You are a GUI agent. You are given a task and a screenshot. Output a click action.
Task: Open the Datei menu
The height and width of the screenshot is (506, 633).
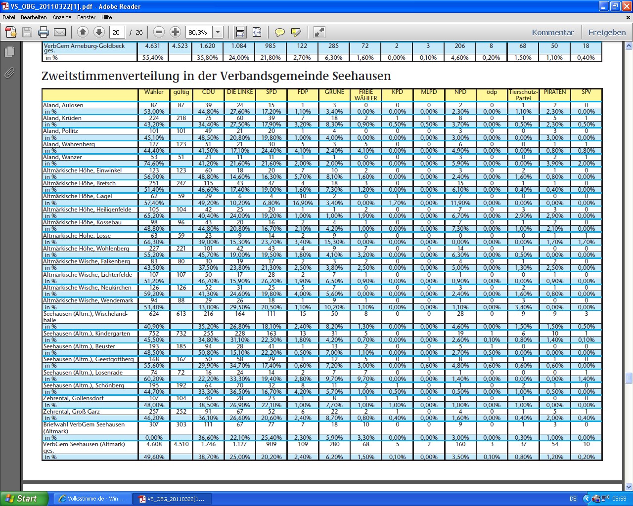point(9,17)
